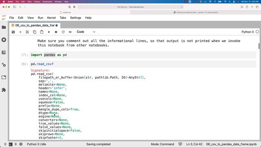The image size is (261, 147).
Task: Click the pd.read_csv? code cell
Action: 143,64
